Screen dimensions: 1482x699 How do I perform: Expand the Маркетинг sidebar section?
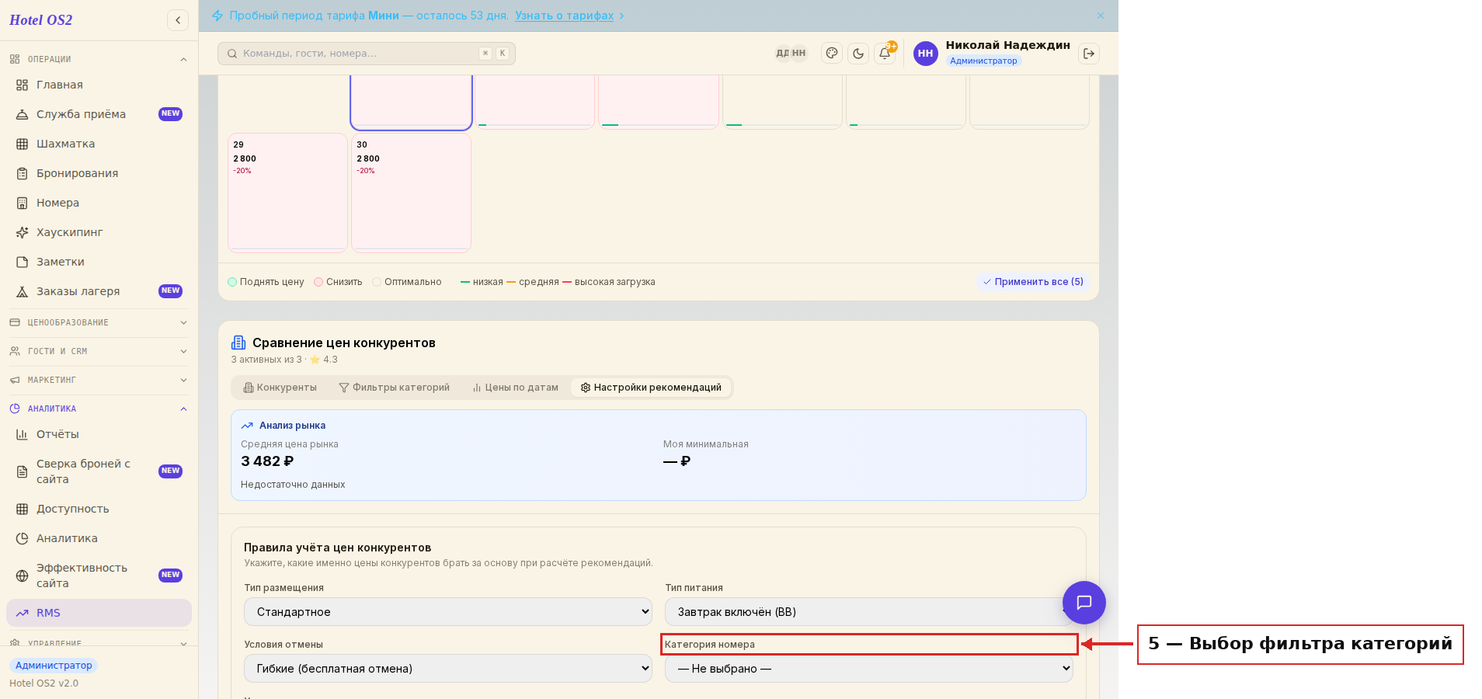pyautogui.click(x=99, y=380)
